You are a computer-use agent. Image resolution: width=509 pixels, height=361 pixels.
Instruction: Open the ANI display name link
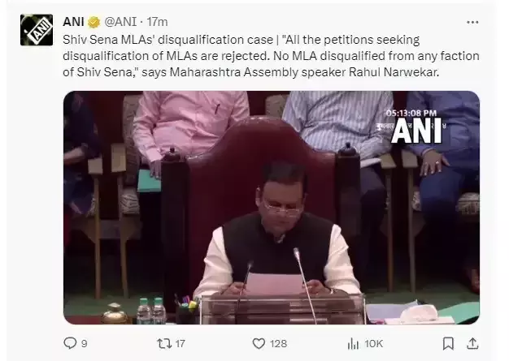[73, 22]
